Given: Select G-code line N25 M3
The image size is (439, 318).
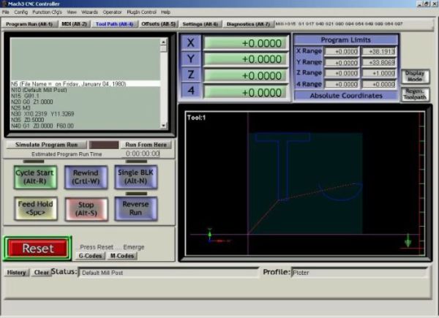Looking at the screenshot, I should tap(85, 108).
